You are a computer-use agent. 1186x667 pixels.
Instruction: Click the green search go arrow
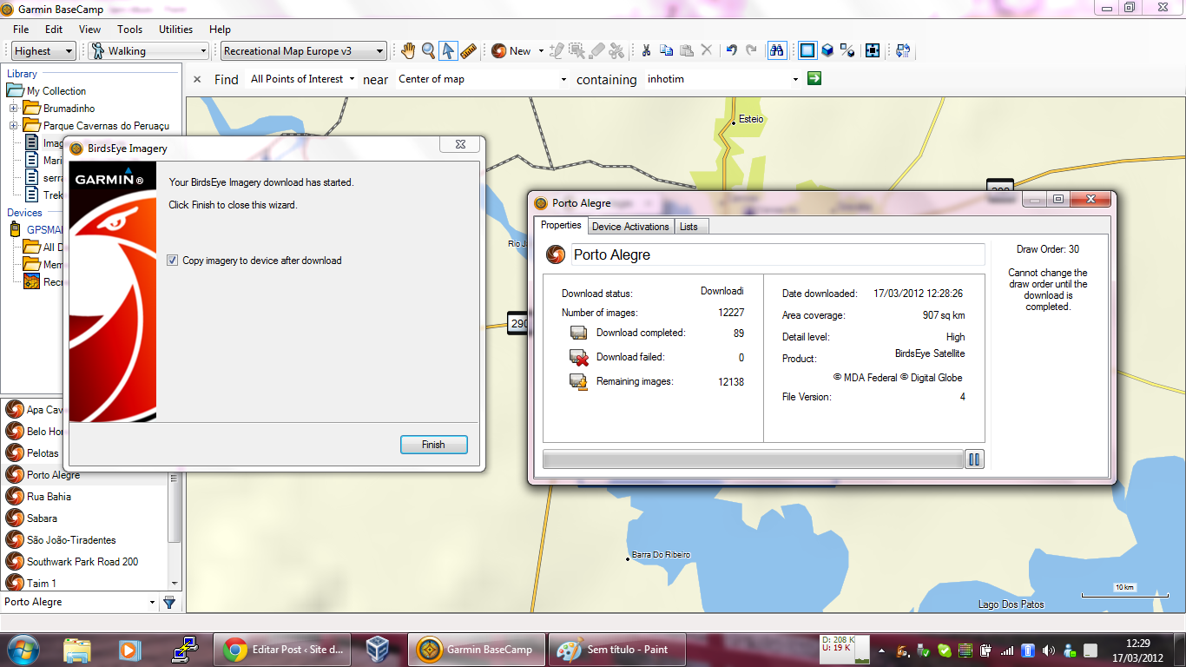point(814,79)
